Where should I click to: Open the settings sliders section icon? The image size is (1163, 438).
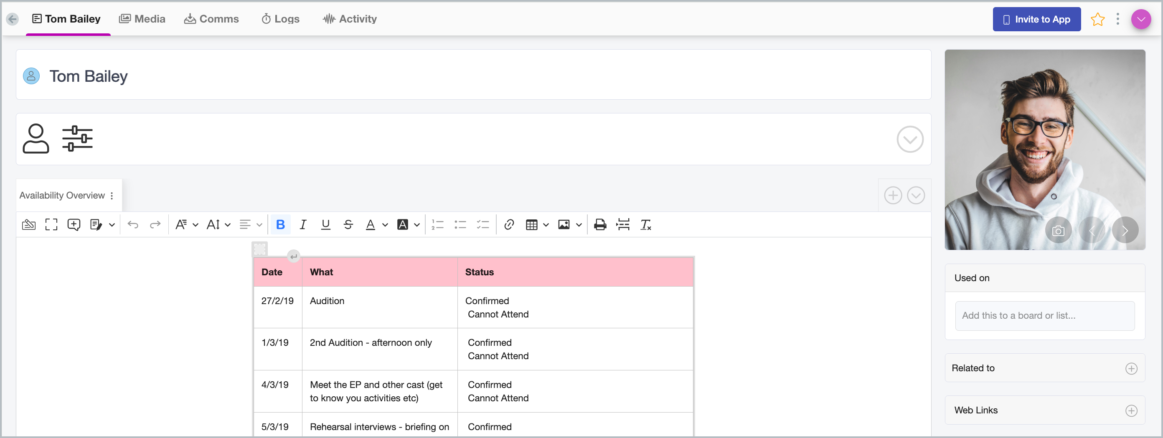coord(77,139)
